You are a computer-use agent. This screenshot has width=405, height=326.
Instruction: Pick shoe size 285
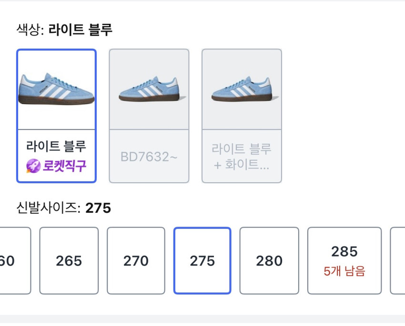344,252
